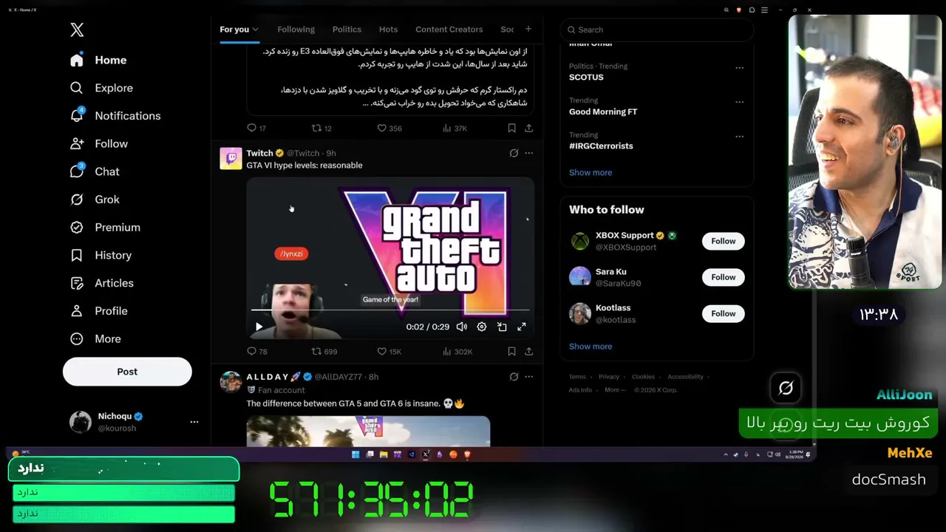
Task: Show more Who to follow suggestions
Action: click(x=591, y=347)
